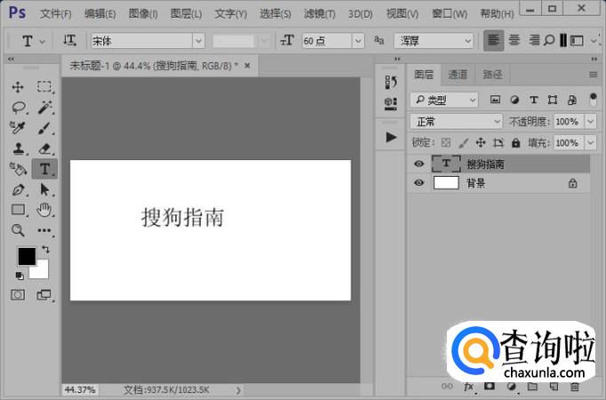Choose the Eyedropper tool
Viewport: 606px width, 400px height.
[18, 127]
